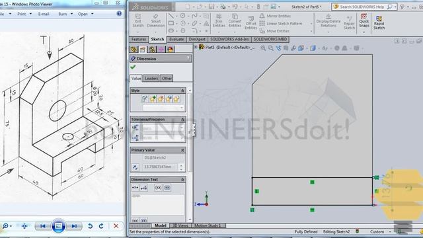This screenshot has width=423, height=238.
Task: Accept dimension with green checkmark
Action: point(133,67)
